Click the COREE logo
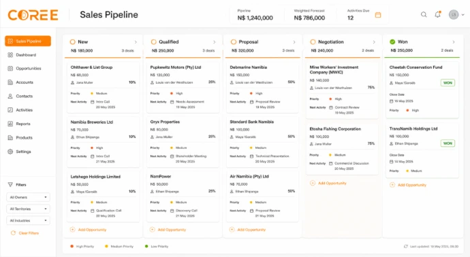Viewport: 470px width, 257px height. click(33, 15)
